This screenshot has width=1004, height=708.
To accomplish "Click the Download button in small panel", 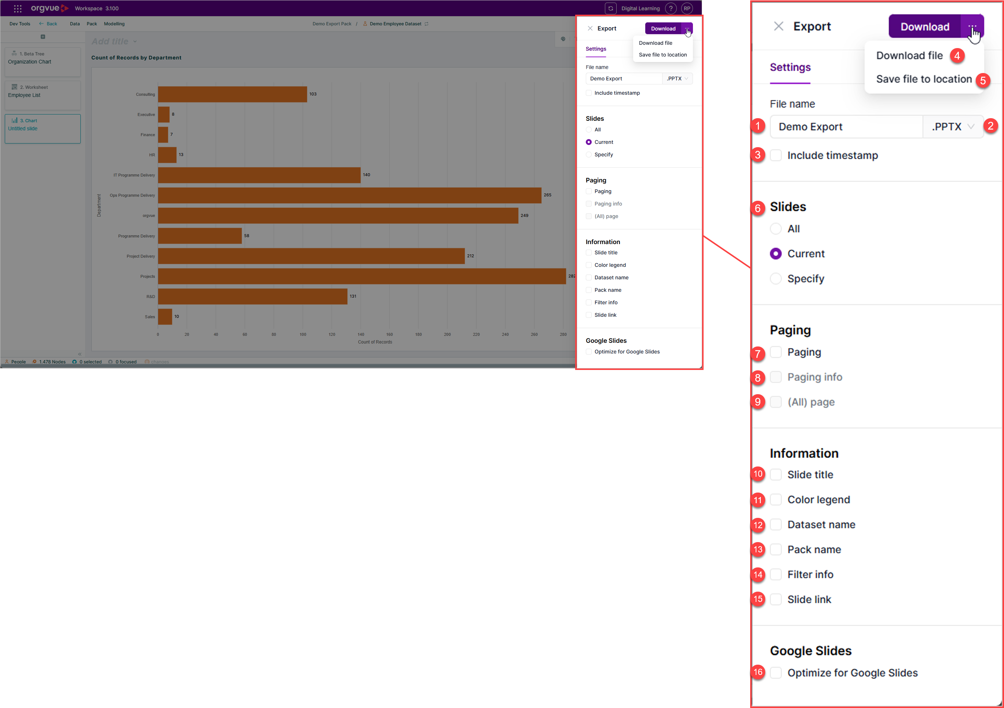I will click(x=663, y=28).
